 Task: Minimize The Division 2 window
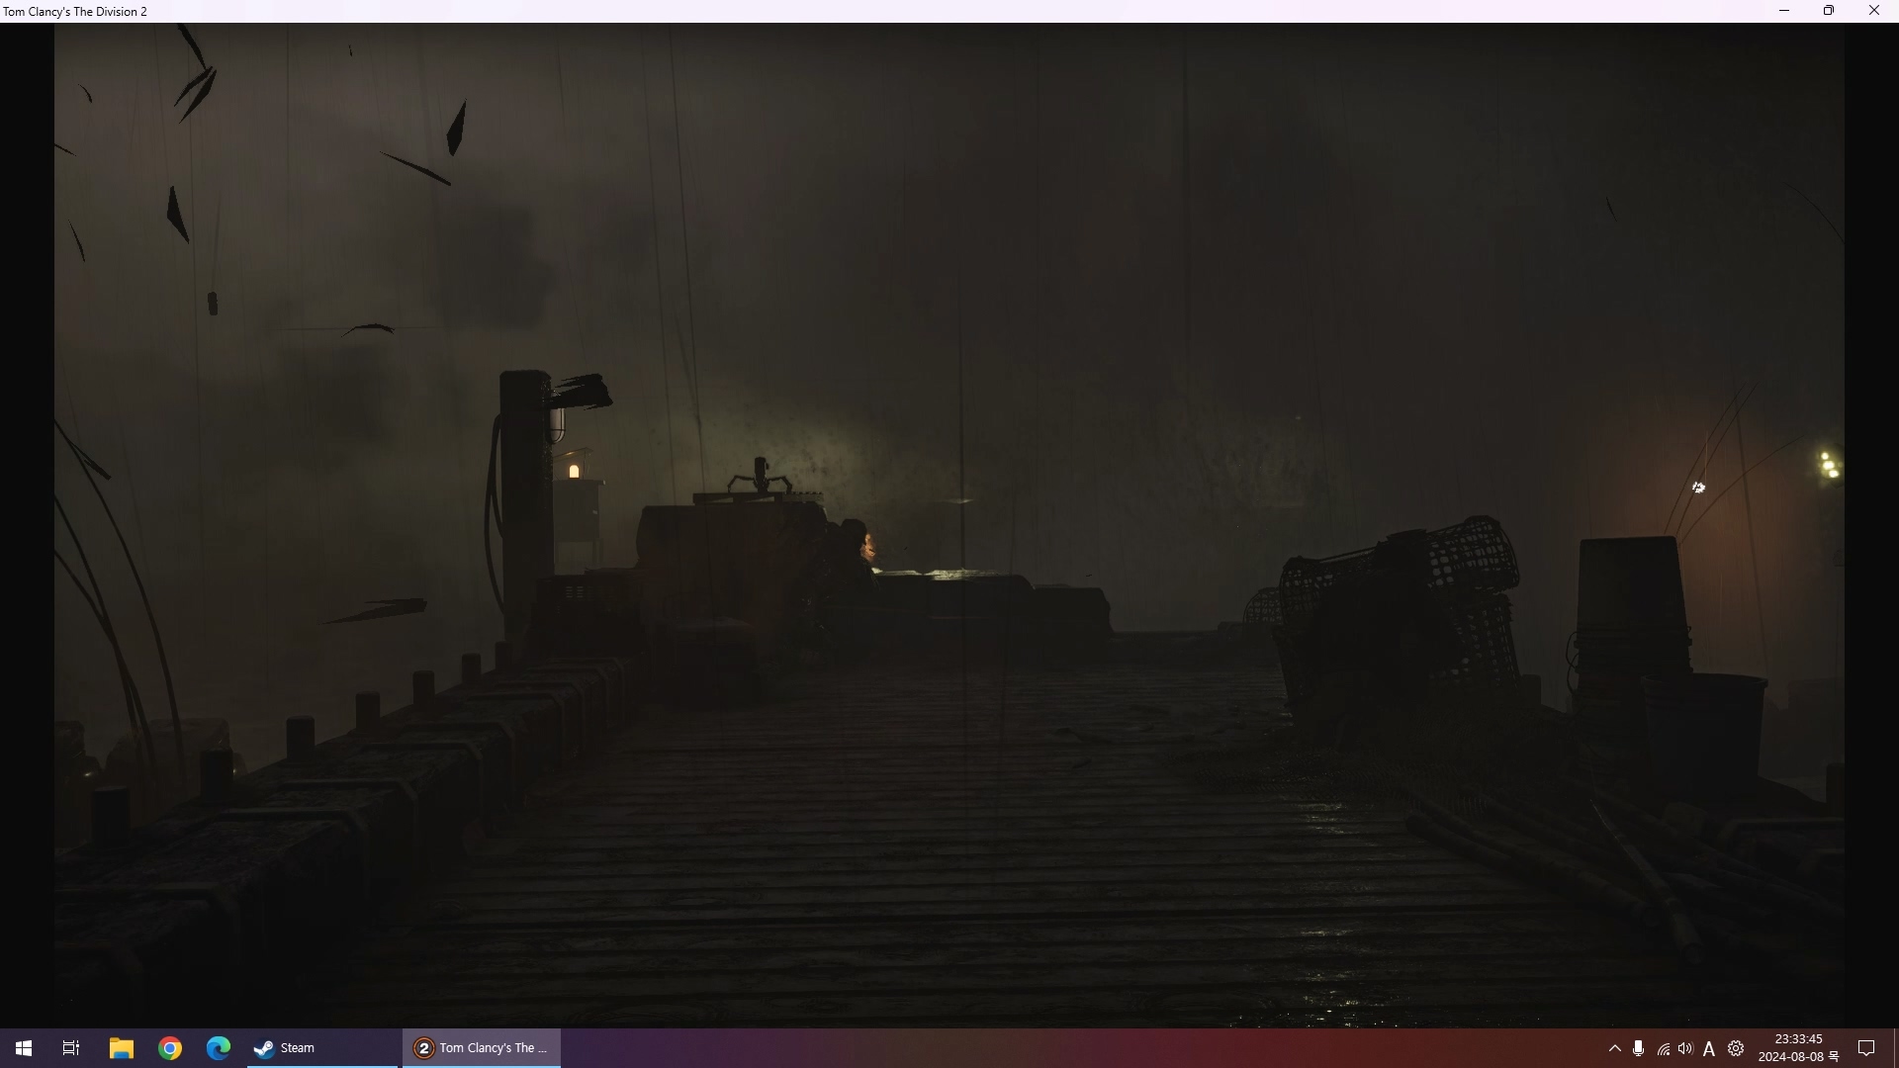tap(1784, 11)
